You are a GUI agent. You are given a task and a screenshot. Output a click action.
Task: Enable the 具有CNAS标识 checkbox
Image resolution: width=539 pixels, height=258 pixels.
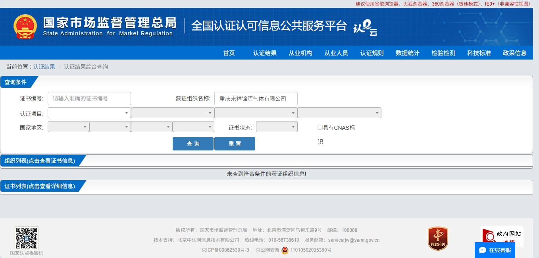tap(320, 127)
